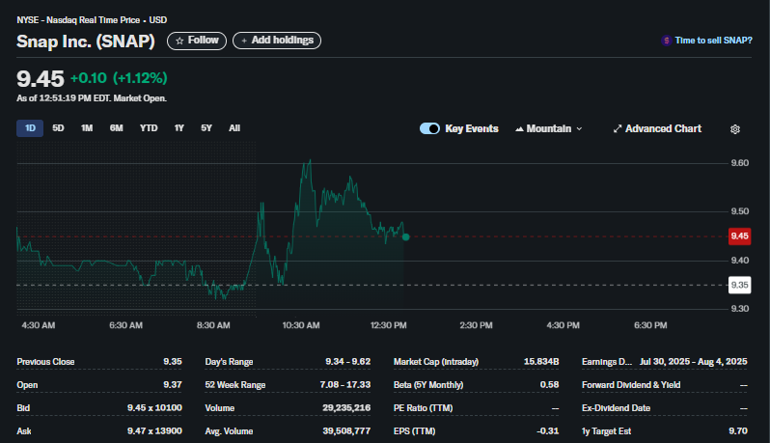Click the Beta (5Y Monthly) label
This screenshot has height=443, width=770.
pyautogui.click(x=428, y=385)
